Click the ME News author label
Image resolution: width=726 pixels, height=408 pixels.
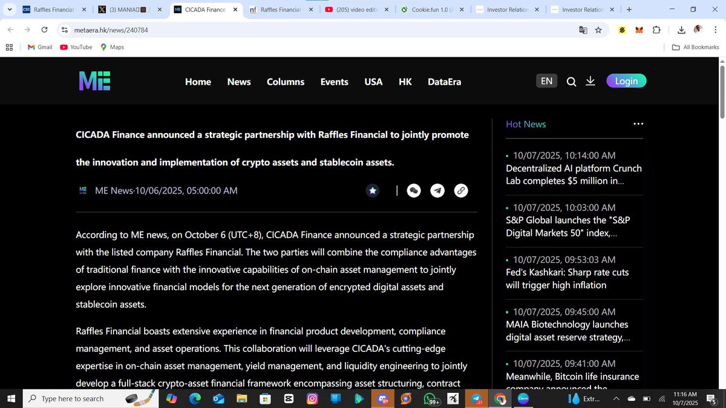click(x=114, y=190)
